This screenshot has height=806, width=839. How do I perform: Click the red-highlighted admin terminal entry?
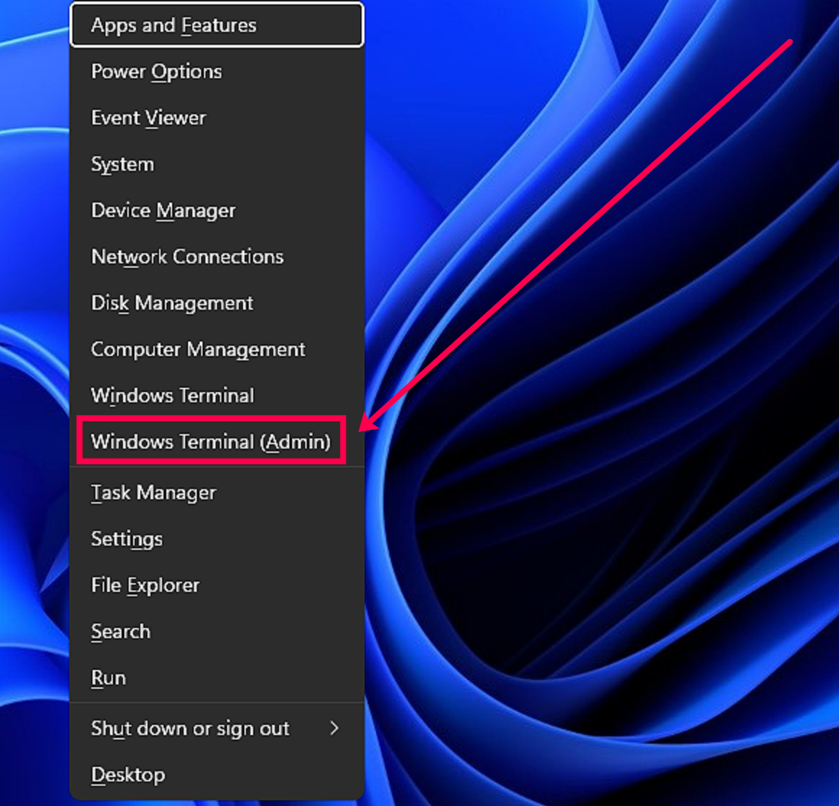coord(210,442)
